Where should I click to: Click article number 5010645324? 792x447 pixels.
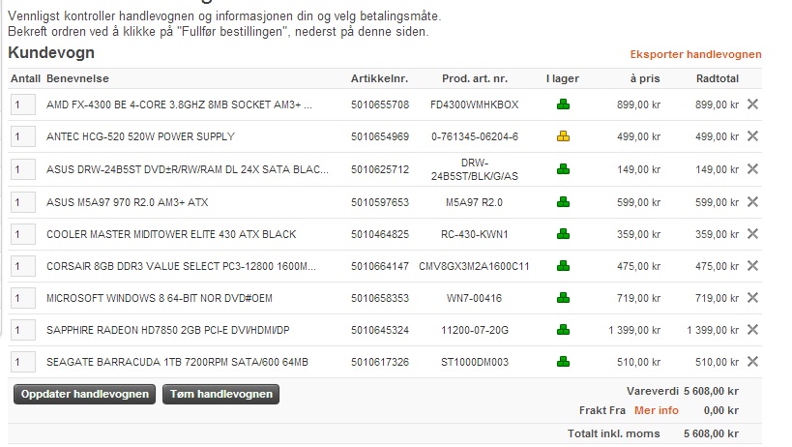click(380, 330)
